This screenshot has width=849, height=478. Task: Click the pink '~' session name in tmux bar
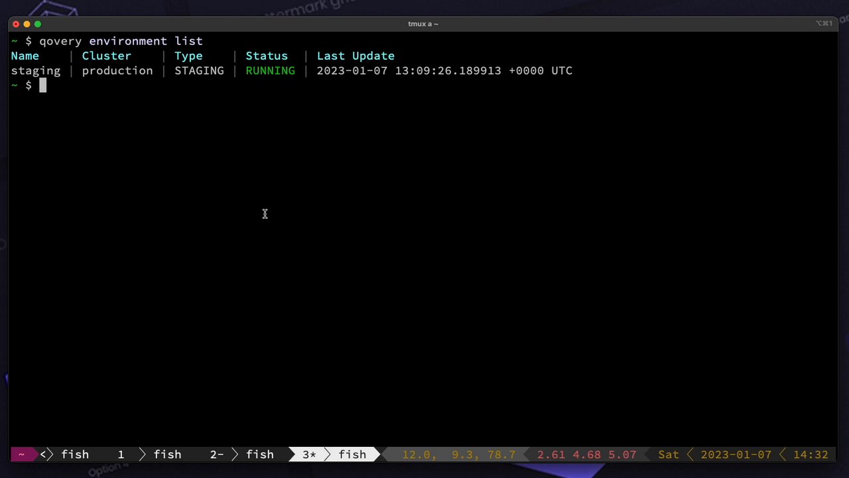click(x=21, y=454)
